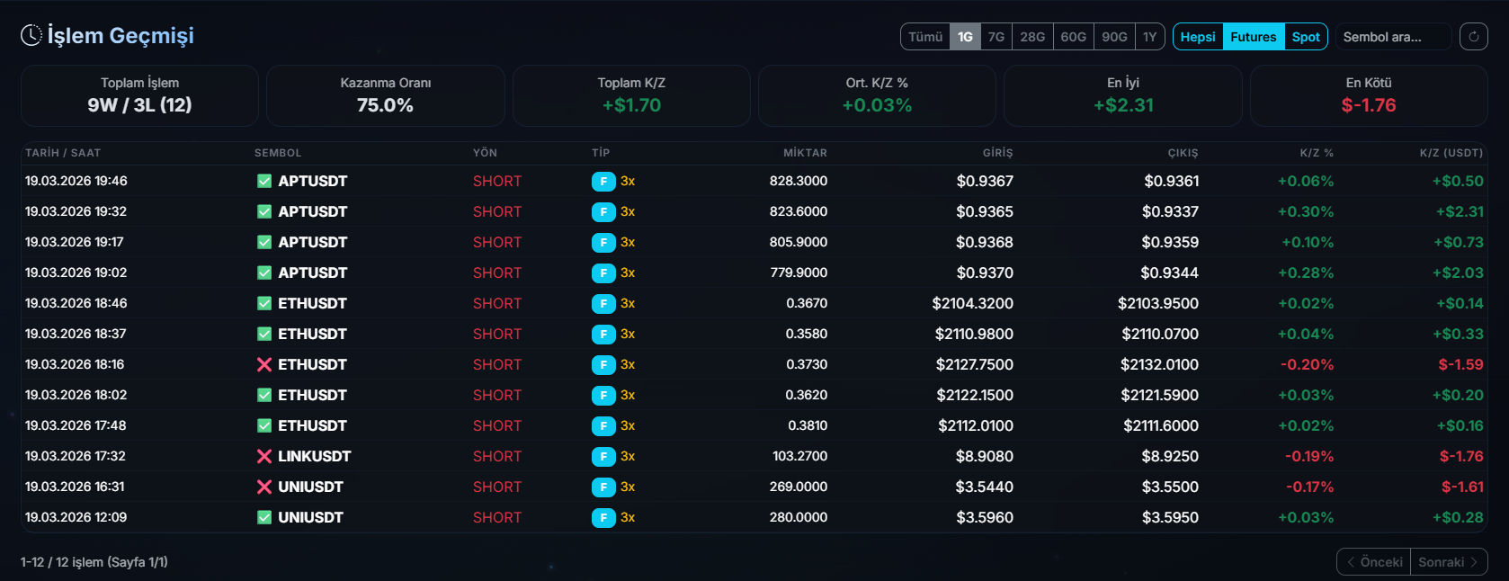Click green check icon on APTUSDT 19:32 row
This screenshot has width=1509, height=581.
click(264, 211)
